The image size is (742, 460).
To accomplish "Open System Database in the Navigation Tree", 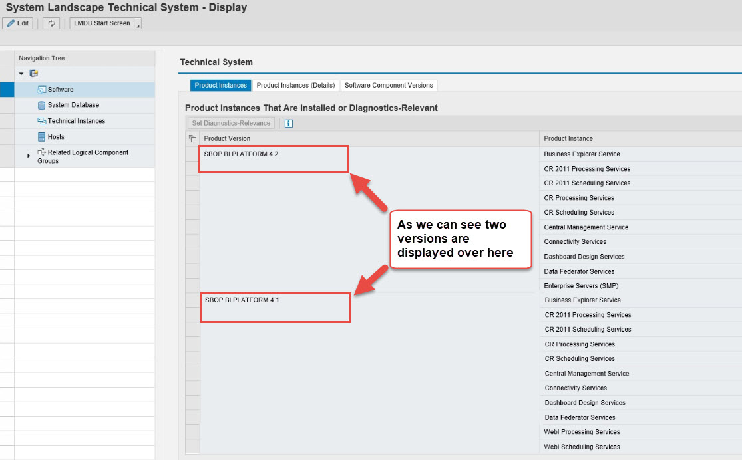I will tap(73, 105).
